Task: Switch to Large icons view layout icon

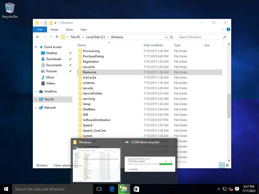Action: pos(227,165)
